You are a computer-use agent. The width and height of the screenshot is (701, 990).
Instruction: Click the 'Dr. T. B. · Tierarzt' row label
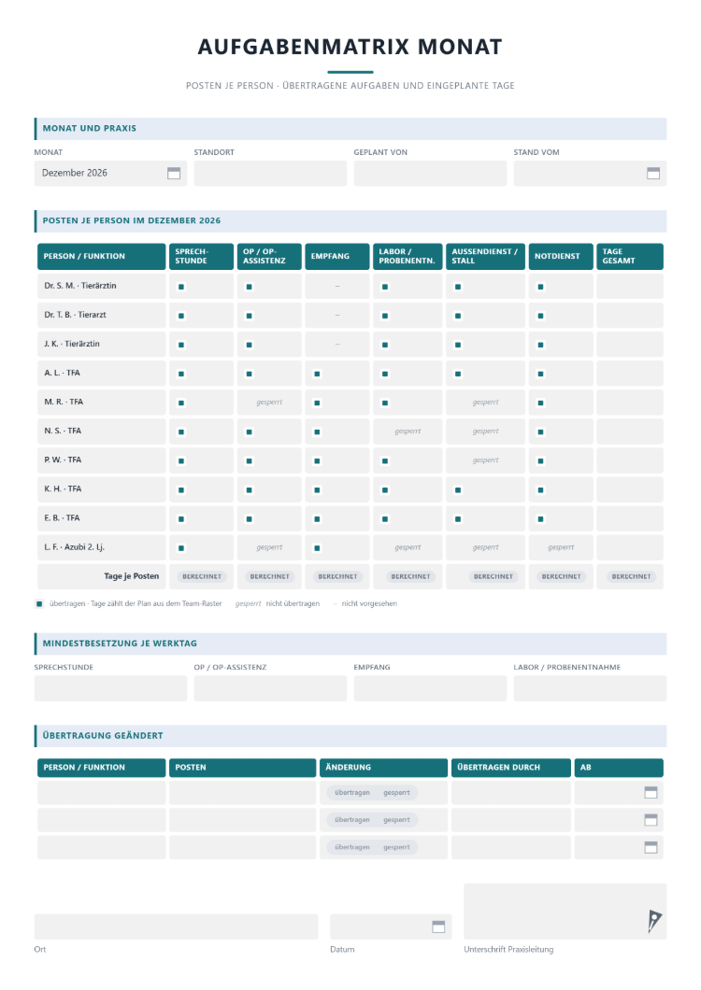coord(75,315)
